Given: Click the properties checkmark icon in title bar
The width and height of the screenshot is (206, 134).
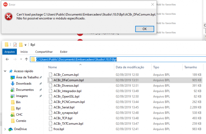Looking at the screenshot, I should (x=15, y=45).
